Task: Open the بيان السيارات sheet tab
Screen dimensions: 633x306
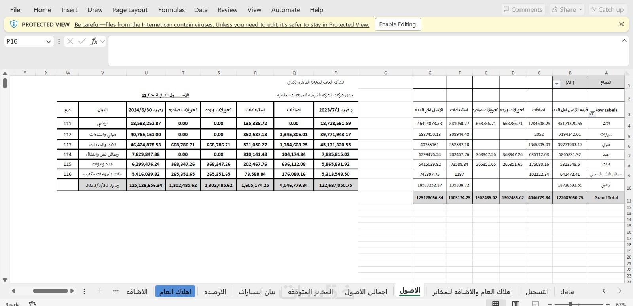Action: [x=257, y=292]
